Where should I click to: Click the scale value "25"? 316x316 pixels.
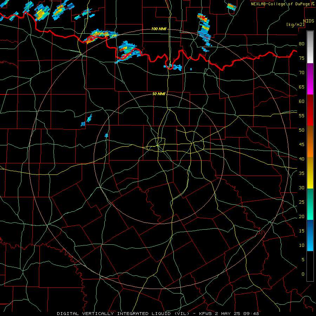[x=302, y=202]
